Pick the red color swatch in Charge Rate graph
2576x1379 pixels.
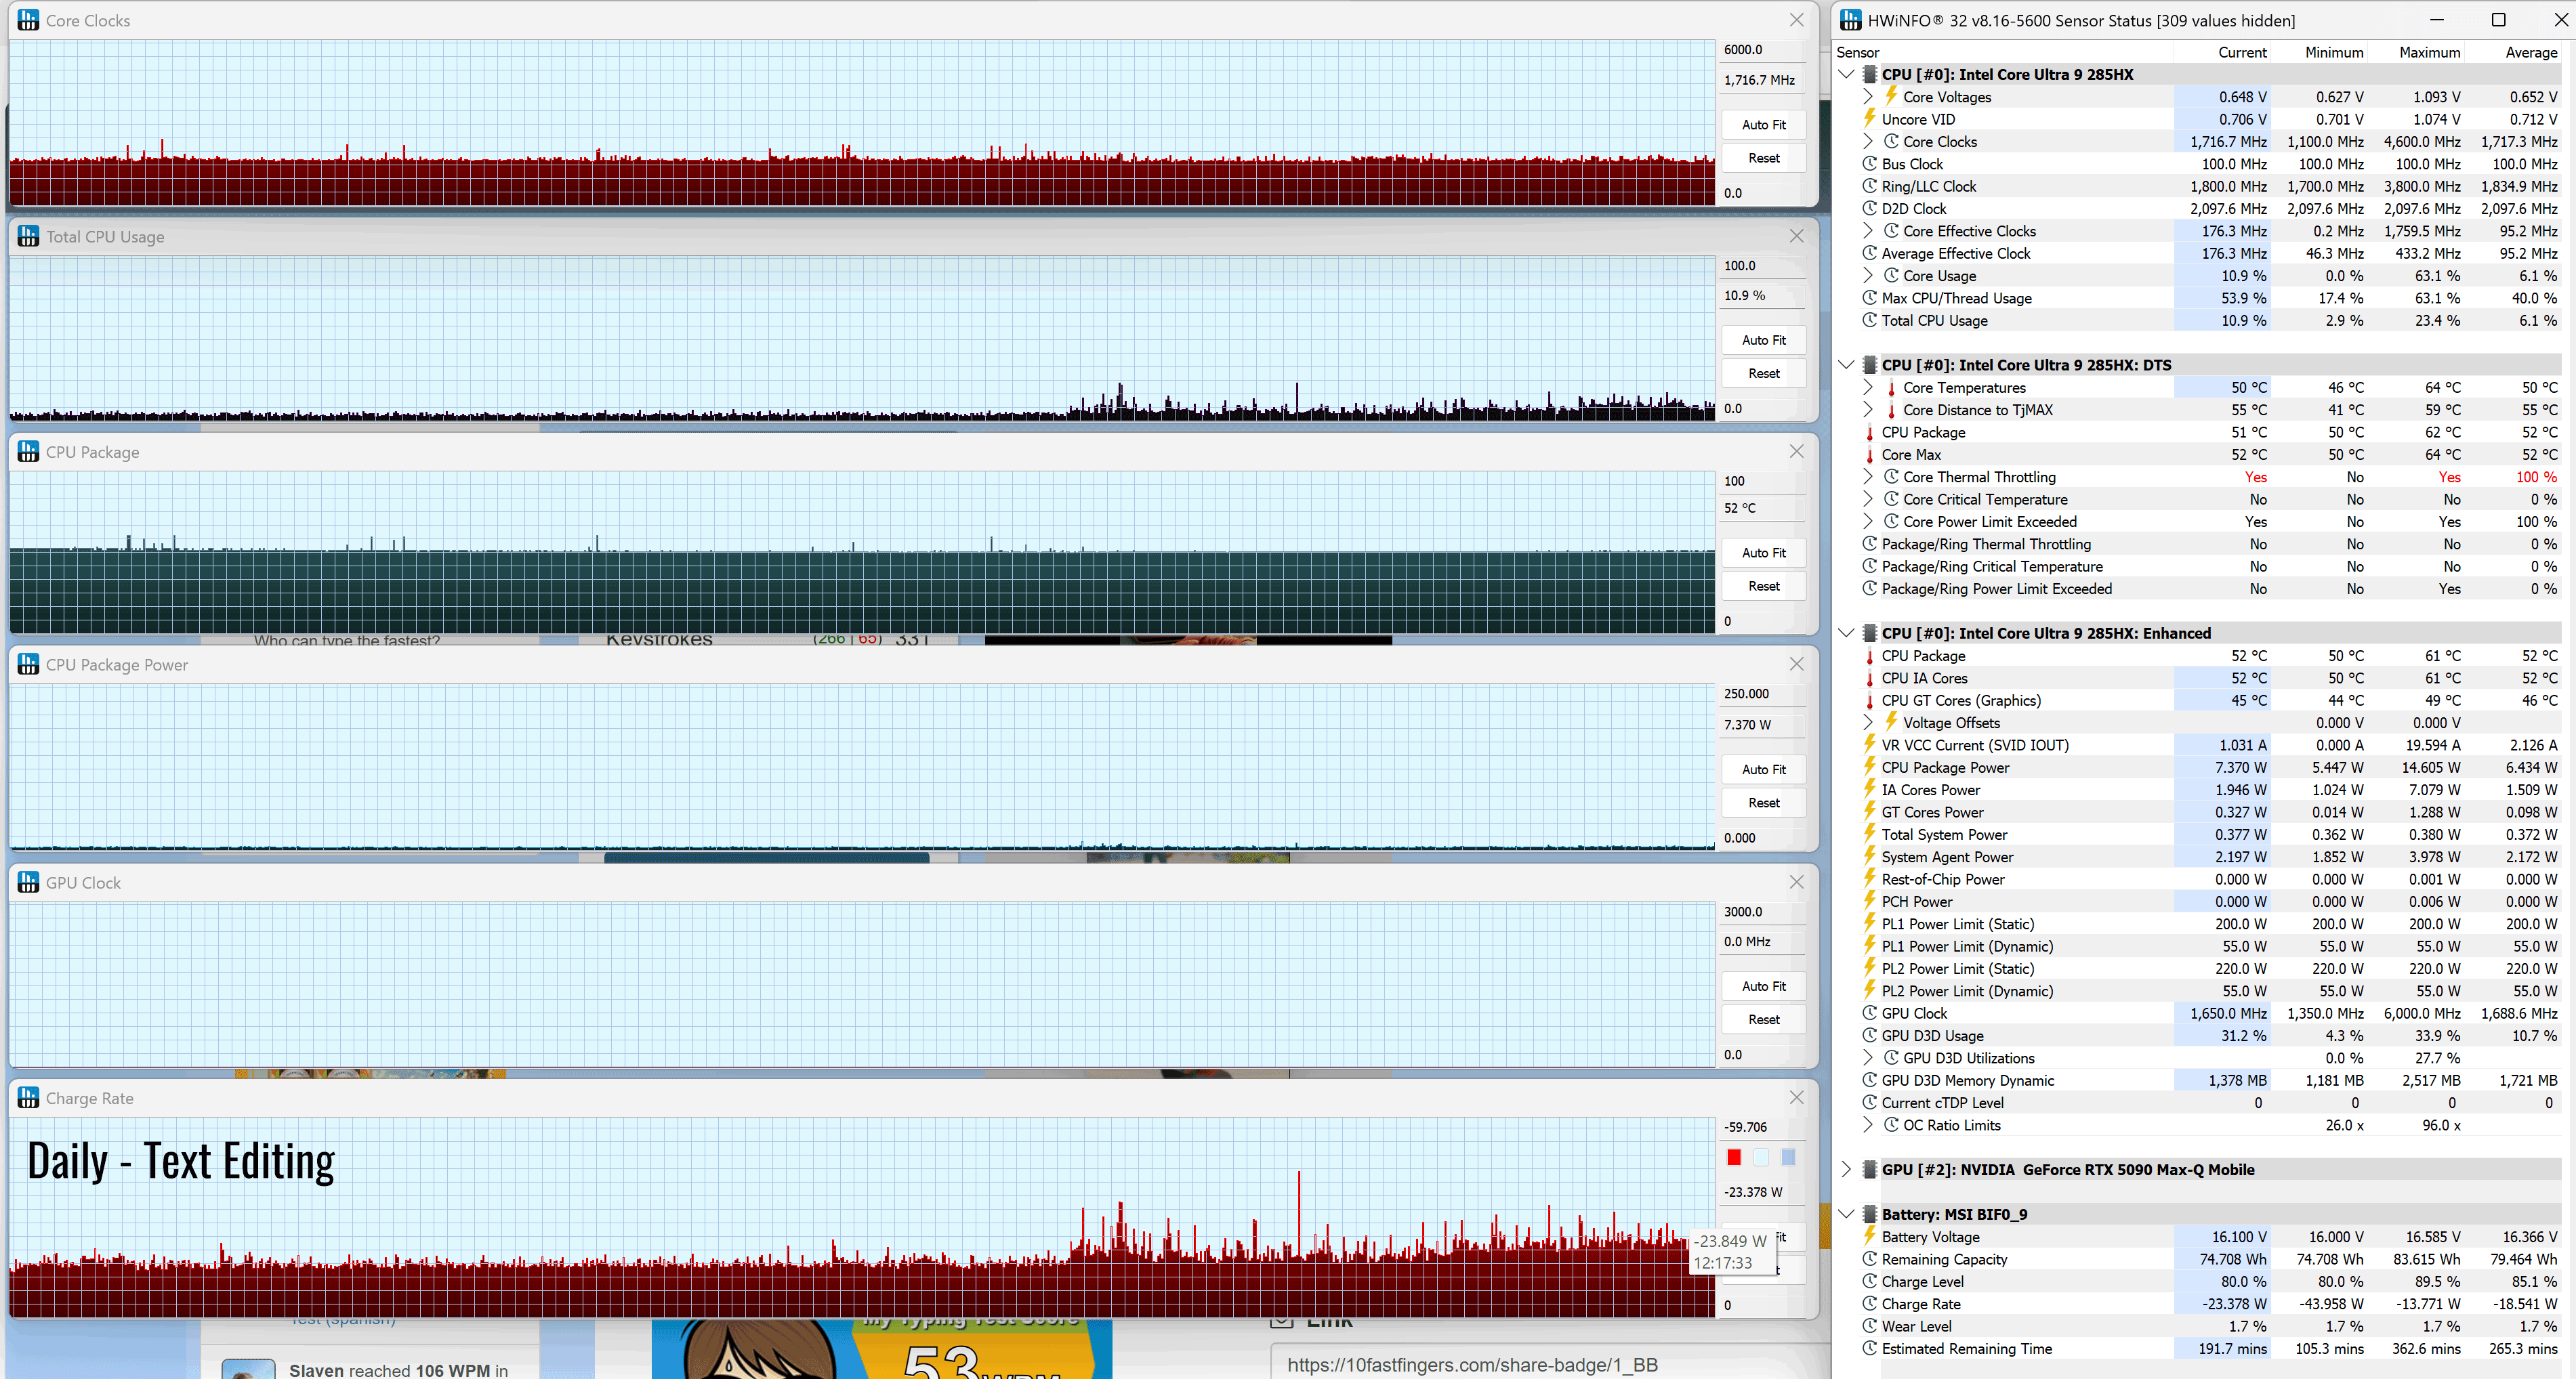click(x=1734, y=1157)
